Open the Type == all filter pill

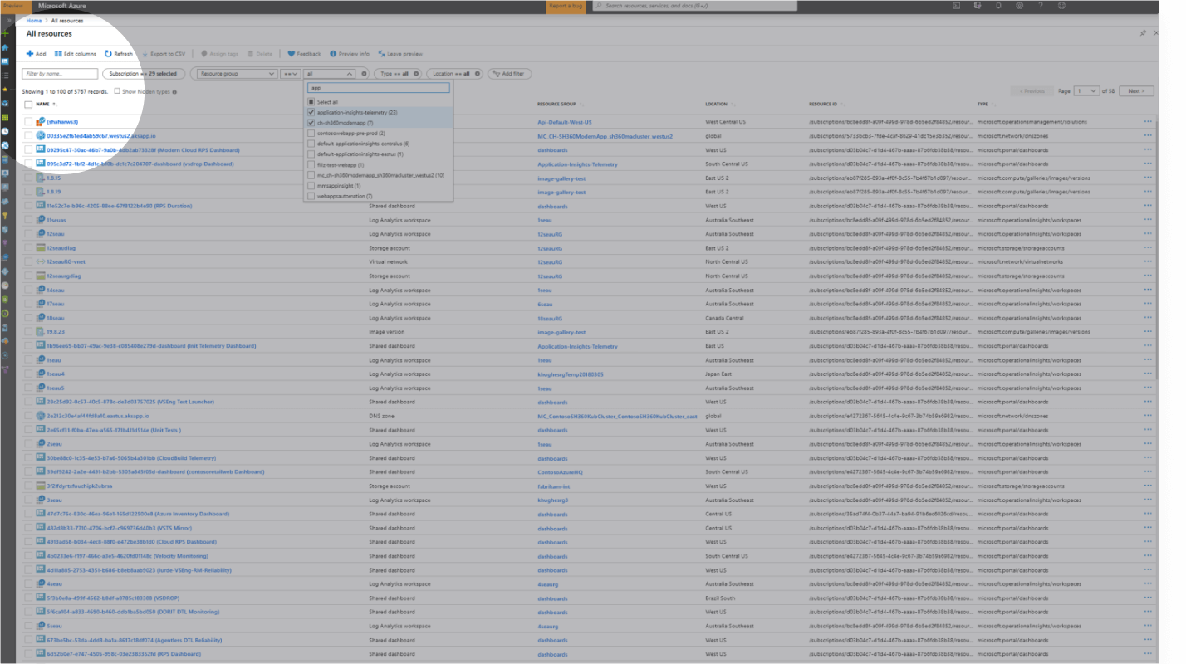point(395,74)
